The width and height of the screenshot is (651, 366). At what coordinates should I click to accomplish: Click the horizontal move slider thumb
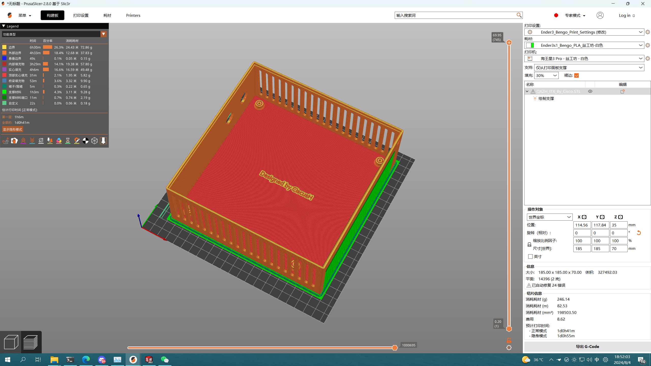pyautogui.click(x=395, y=348)
